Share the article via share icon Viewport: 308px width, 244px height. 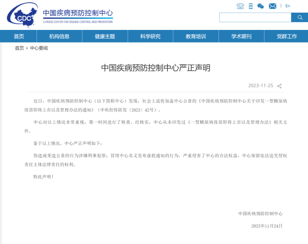click(x=279, y=86)
